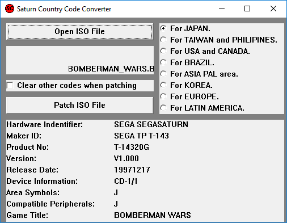The height and width of the screenshot is (223, 287).
Task: Click the Release Date label
Action: click(32, 170)
